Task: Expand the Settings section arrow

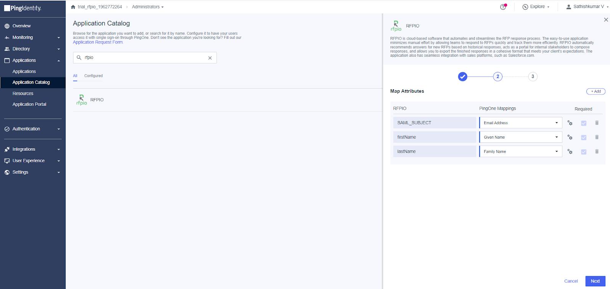Action: pyautogui.click(x=59, y=172)
